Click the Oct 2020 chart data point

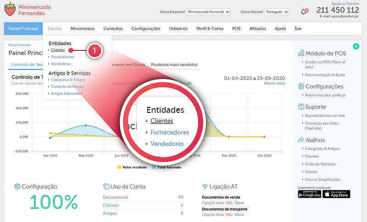coord(264,137)
